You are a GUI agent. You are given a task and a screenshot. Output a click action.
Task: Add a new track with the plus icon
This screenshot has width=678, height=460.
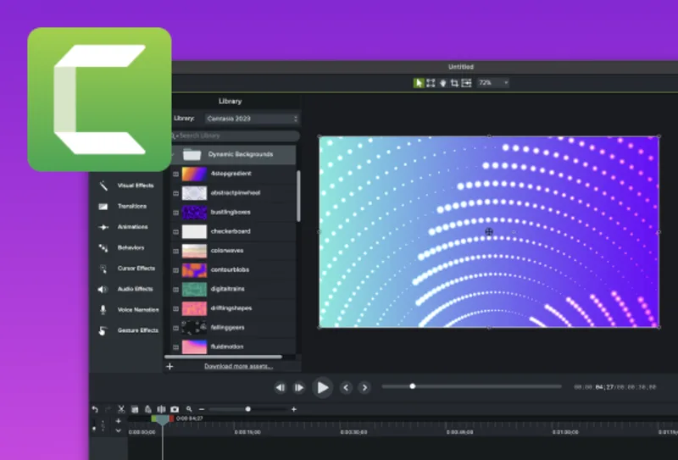point(119,421)
